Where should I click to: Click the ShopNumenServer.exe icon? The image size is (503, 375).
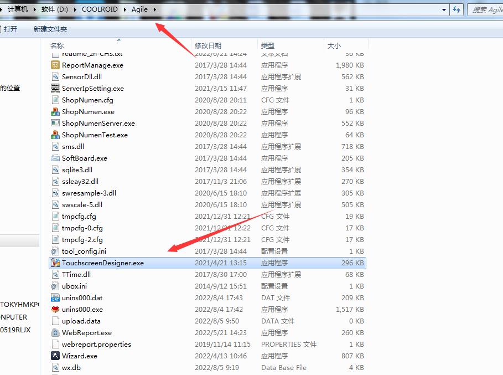[x=55, y=124]
